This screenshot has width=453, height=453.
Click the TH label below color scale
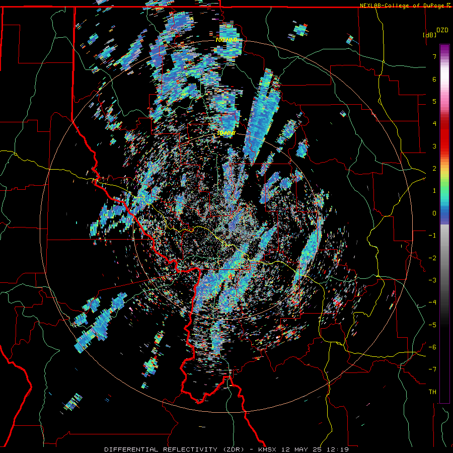(432, 392)
